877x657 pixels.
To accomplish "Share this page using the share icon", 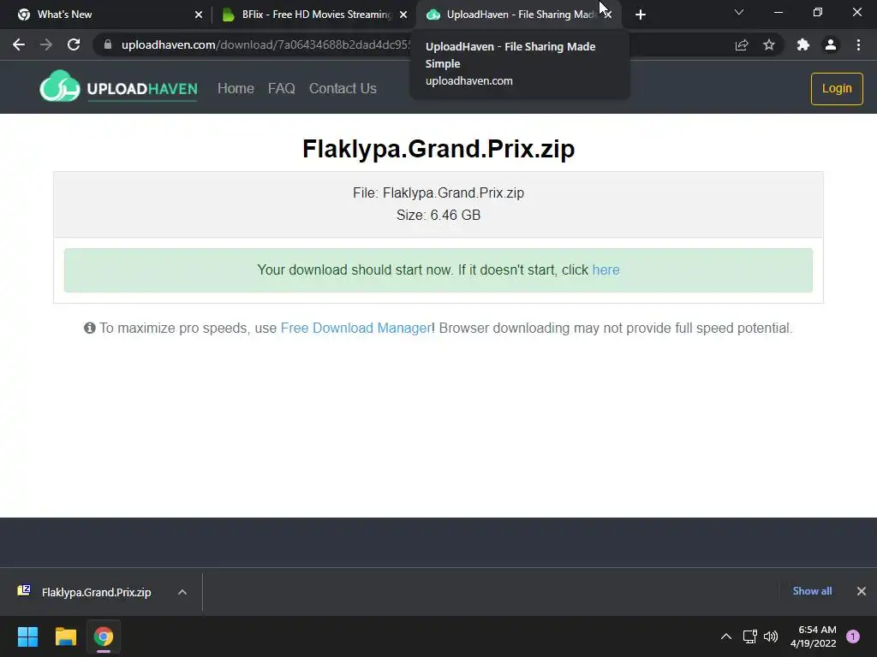I will click(742, 44).
